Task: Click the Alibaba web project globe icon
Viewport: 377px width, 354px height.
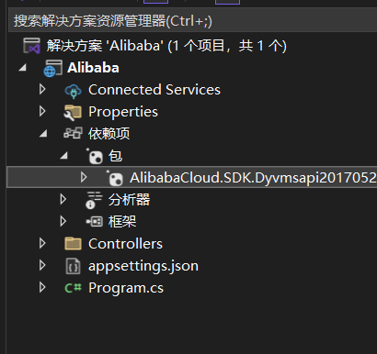Action: tap(52, 68)
